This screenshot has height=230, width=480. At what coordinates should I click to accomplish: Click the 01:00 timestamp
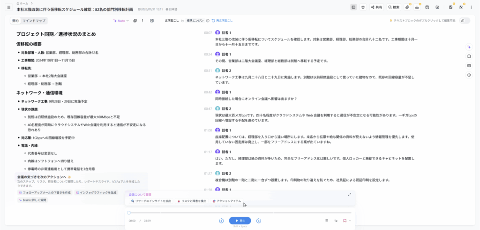(x=208, y=130)
